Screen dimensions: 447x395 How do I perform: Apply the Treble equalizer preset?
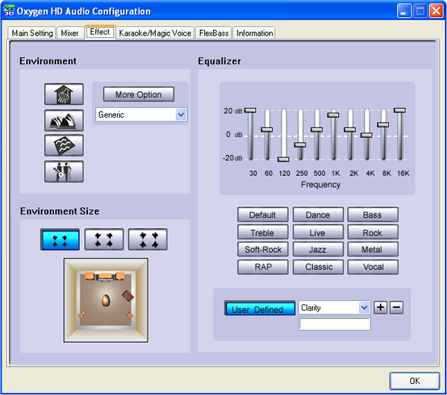262,233
